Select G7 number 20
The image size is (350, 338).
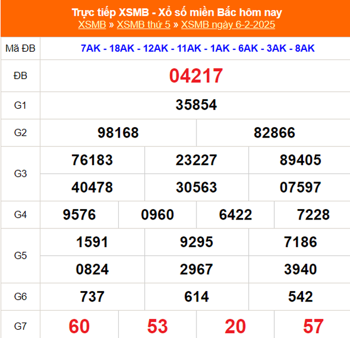235,326
